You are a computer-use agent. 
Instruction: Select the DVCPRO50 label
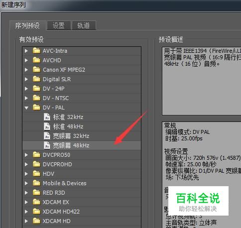click(x=56, y=155)
